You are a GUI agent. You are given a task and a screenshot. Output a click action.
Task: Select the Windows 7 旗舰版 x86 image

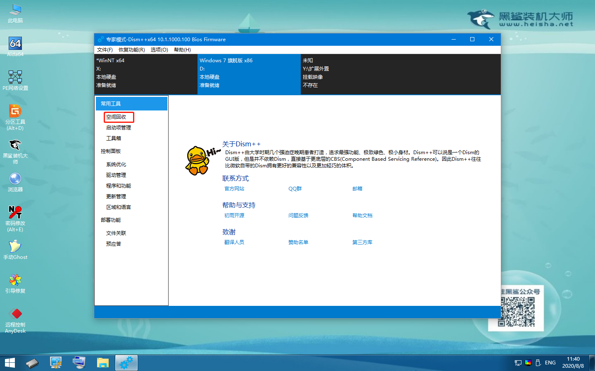click(249, 74)
